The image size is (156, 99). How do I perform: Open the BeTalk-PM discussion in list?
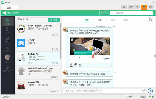(38, 58)
